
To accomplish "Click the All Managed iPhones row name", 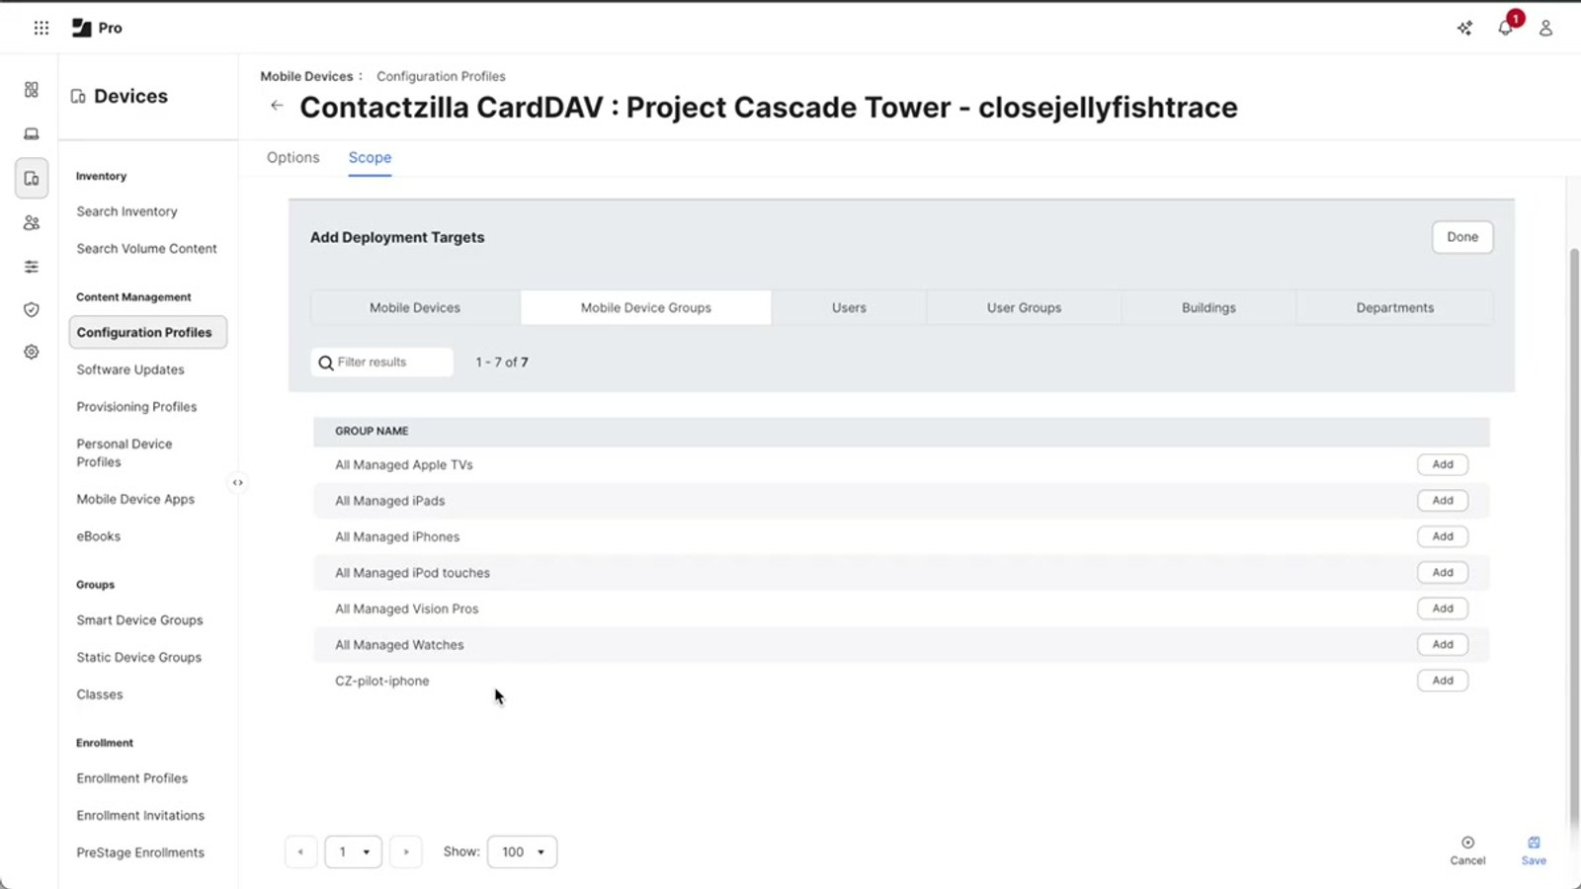I will pos(397,536).
